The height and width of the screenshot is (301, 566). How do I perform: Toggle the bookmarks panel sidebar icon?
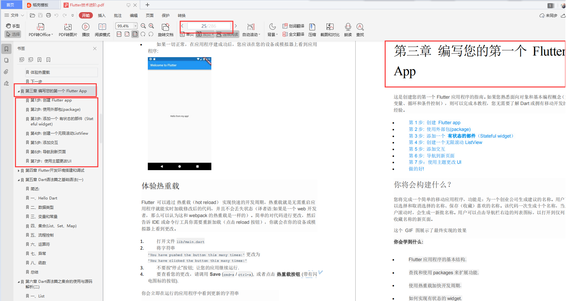point(6,49)
